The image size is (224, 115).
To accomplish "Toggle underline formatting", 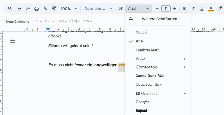I will (202, 9).
